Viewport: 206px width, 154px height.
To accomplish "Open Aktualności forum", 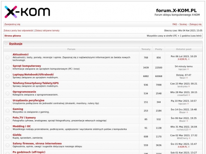I will pos(21,54).
